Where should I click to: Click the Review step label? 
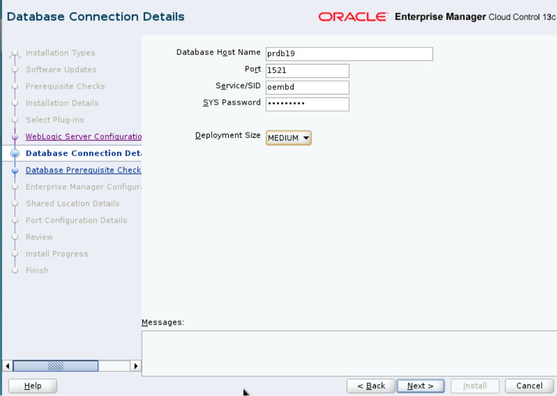coord(39,237)
